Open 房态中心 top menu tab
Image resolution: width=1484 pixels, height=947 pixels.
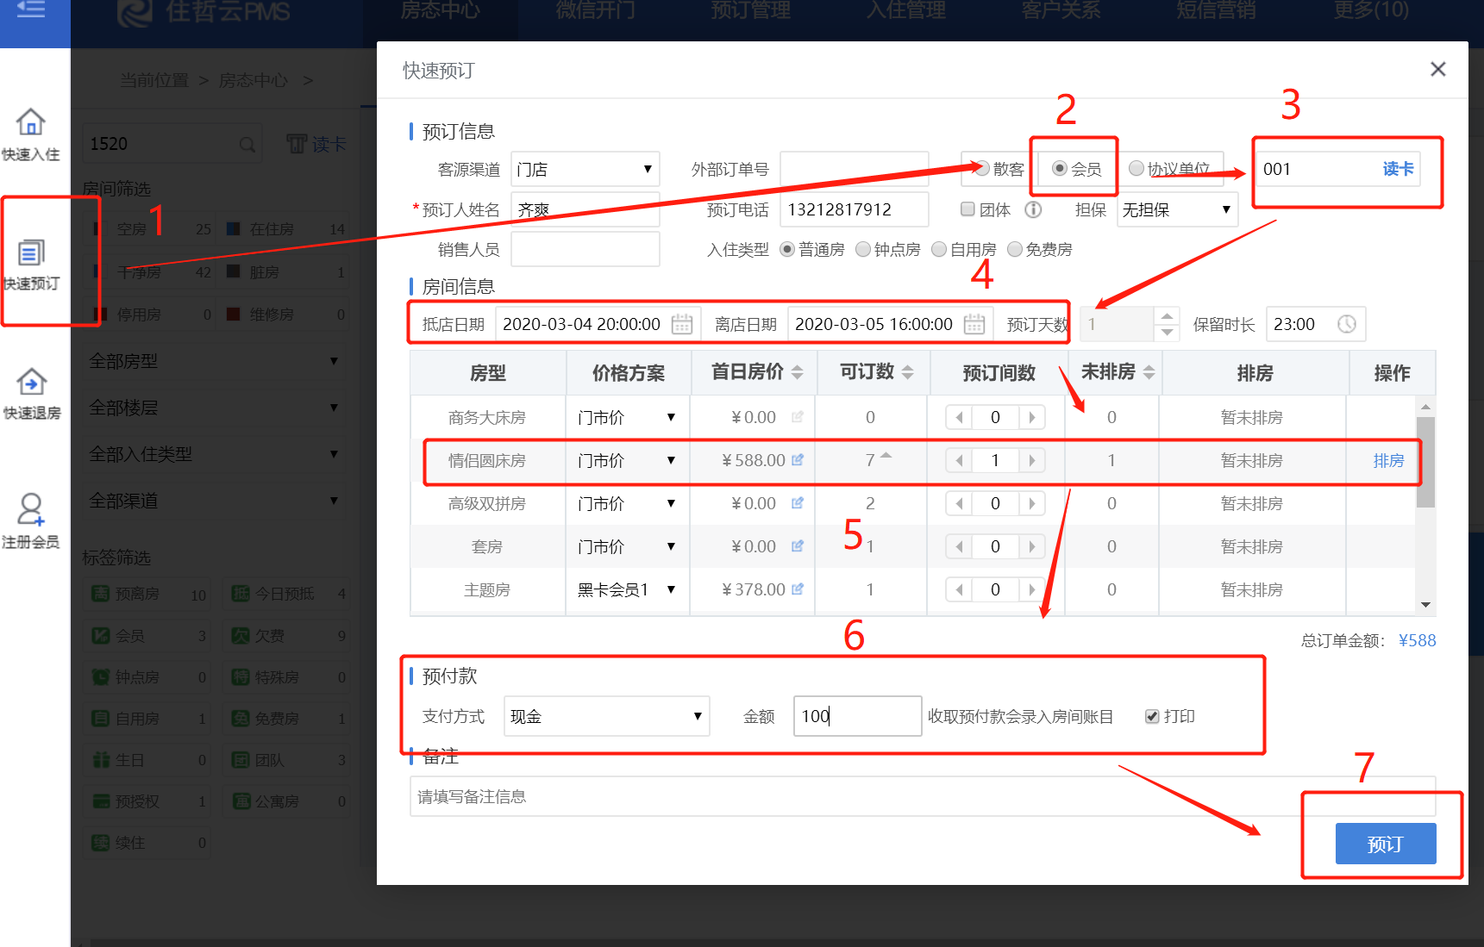coord(441,10)
